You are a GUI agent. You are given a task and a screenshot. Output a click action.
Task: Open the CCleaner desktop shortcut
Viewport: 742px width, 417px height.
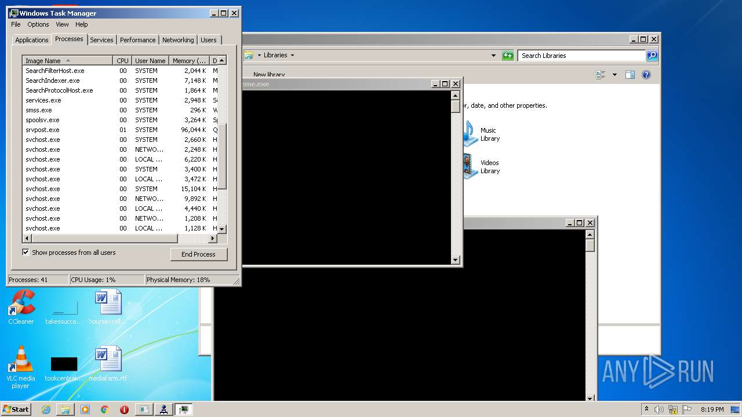[x=21, y=307]
